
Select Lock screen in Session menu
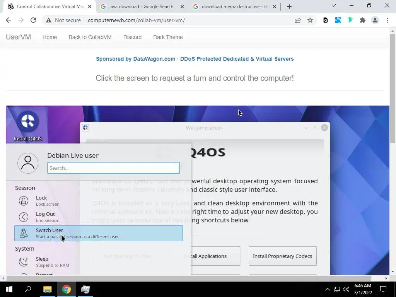point(99,201)
